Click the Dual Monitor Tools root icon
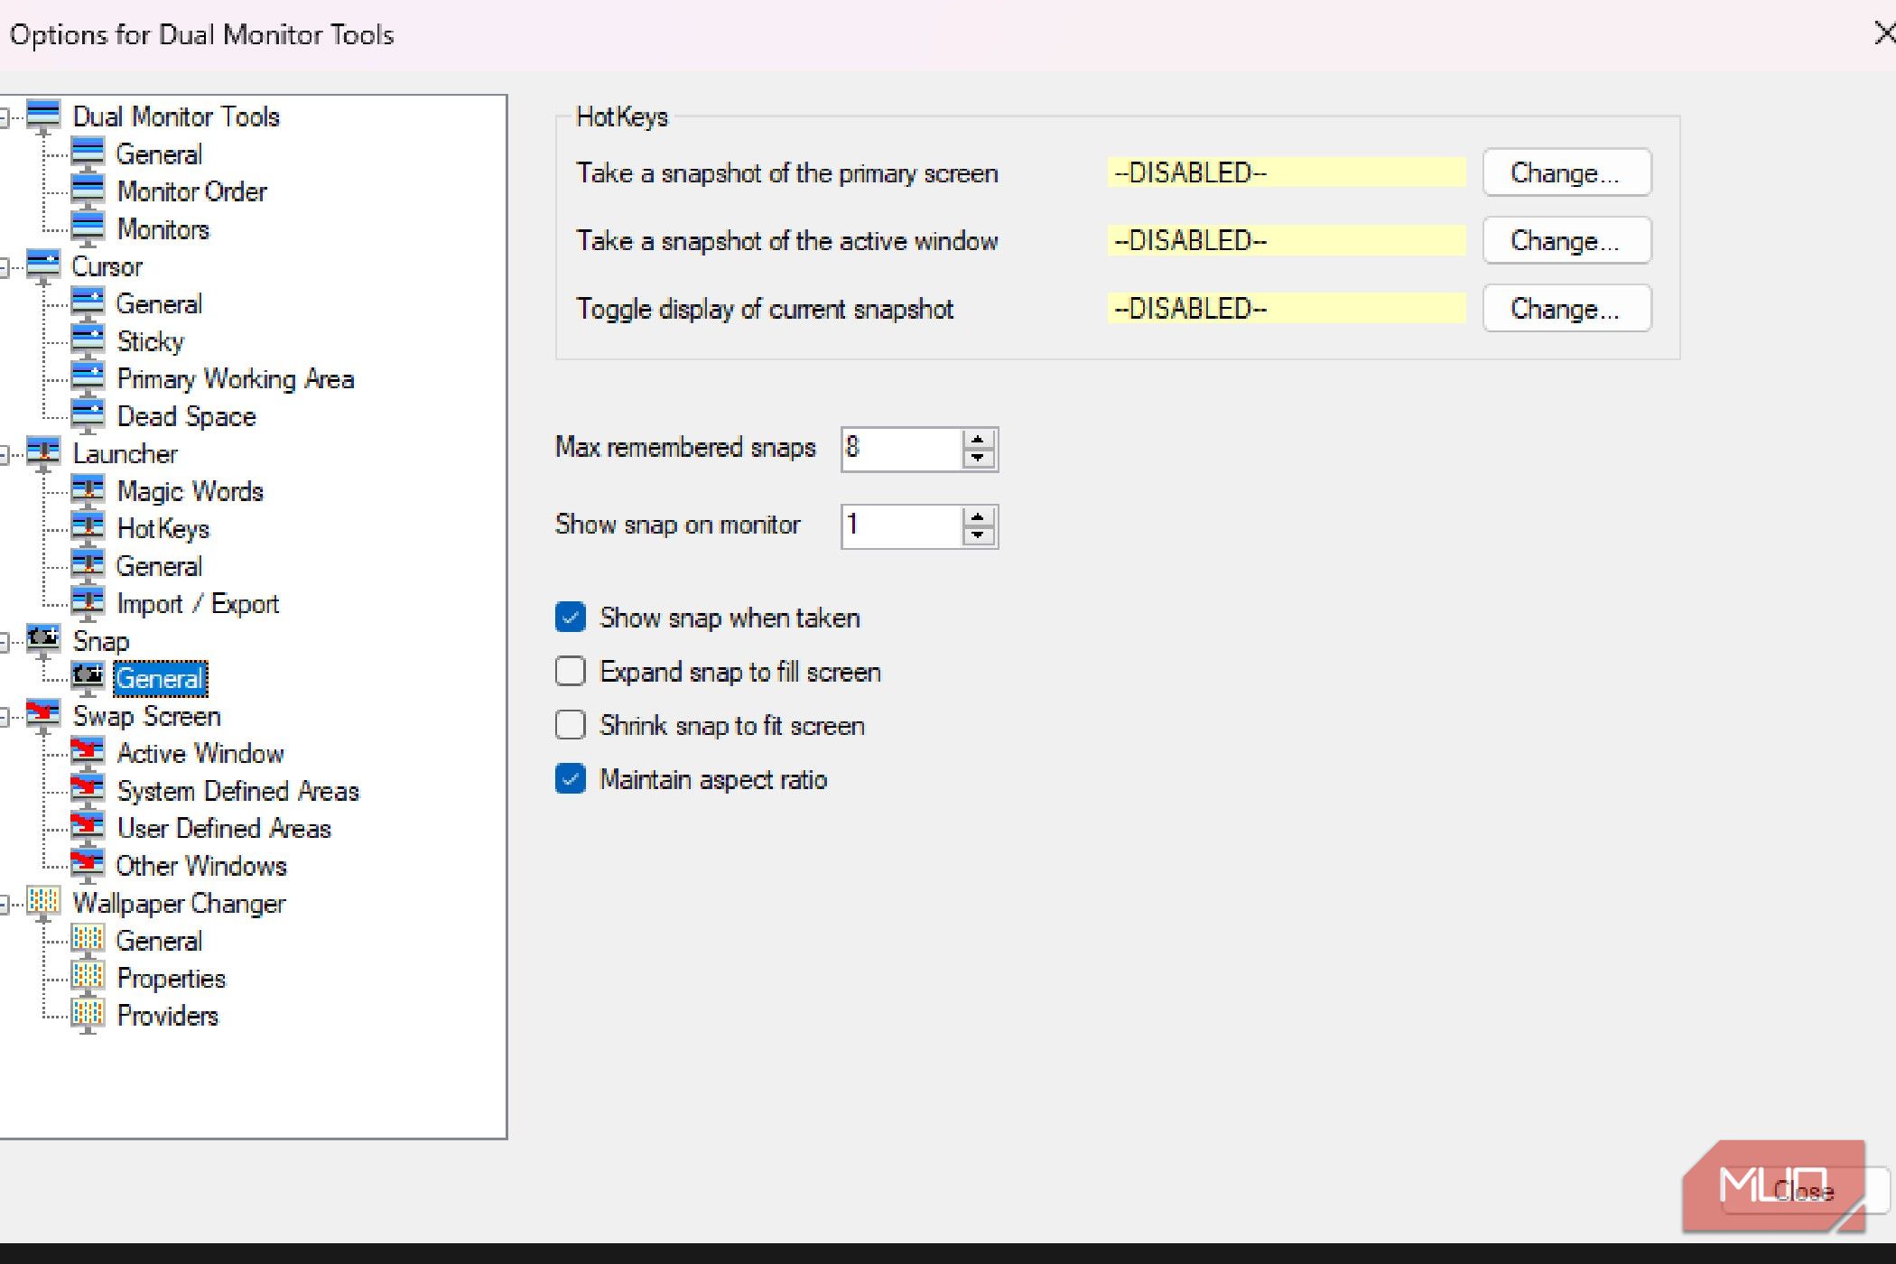Screen dimensions: 1896x1264 coord(43,116)
